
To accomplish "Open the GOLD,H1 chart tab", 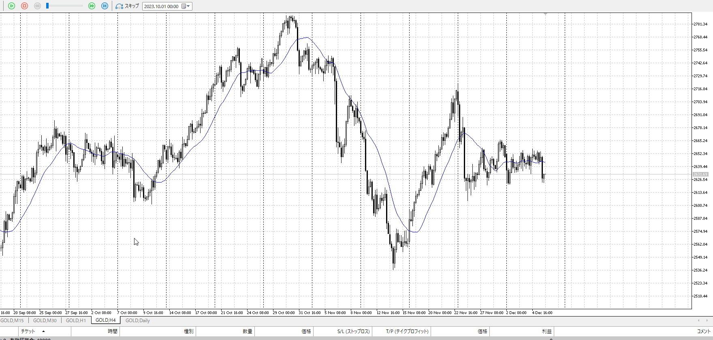I will tap(76, 321).
